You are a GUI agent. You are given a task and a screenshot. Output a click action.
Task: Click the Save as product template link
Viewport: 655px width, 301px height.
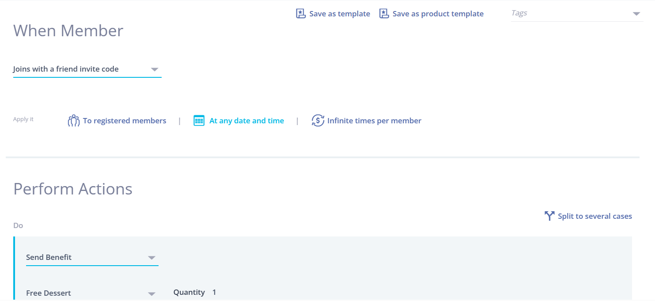coord(438,14)
